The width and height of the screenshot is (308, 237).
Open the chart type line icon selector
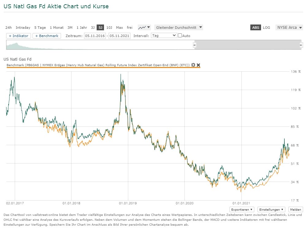click(x=144, y=28)
